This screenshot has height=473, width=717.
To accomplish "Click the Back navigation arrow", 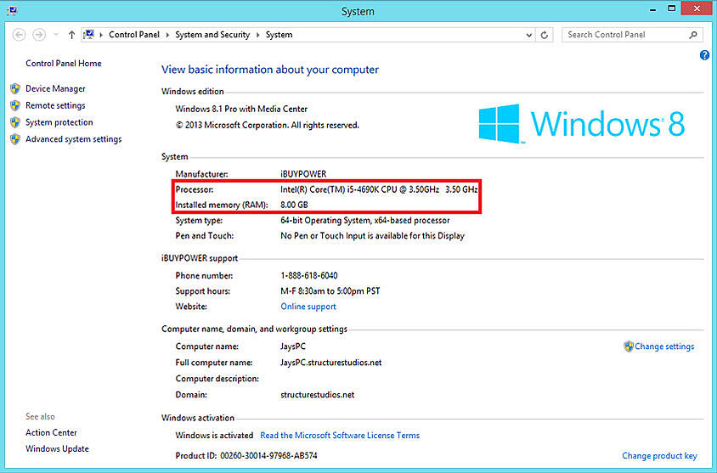I will click(x=19, y=35).
